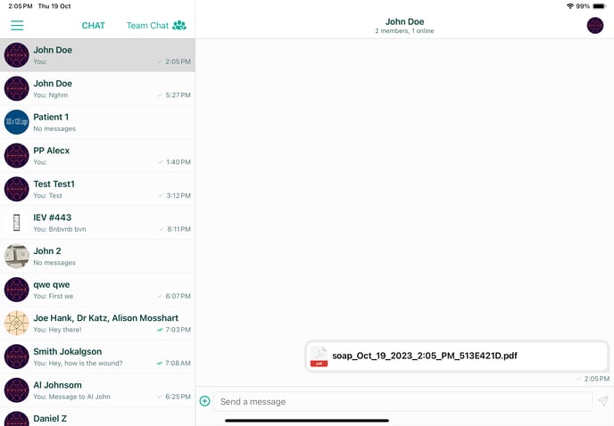
Task: Tap Test Test1 avatar
Action: coord(16,189)
